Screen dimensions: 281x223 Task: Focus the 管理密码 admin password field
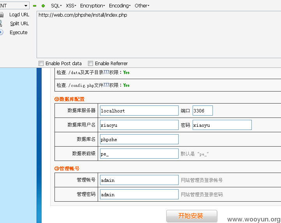click(139, 194)
